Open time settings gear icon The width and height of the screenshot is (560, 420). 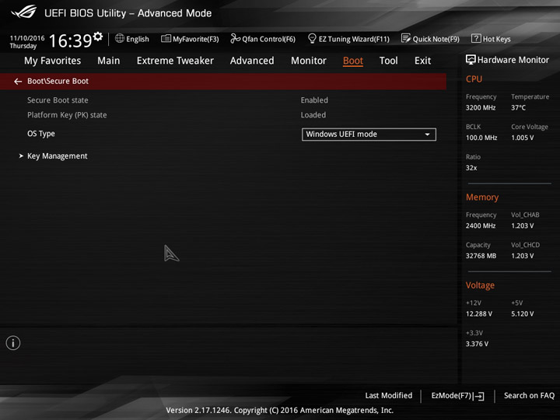pos(98,37)
